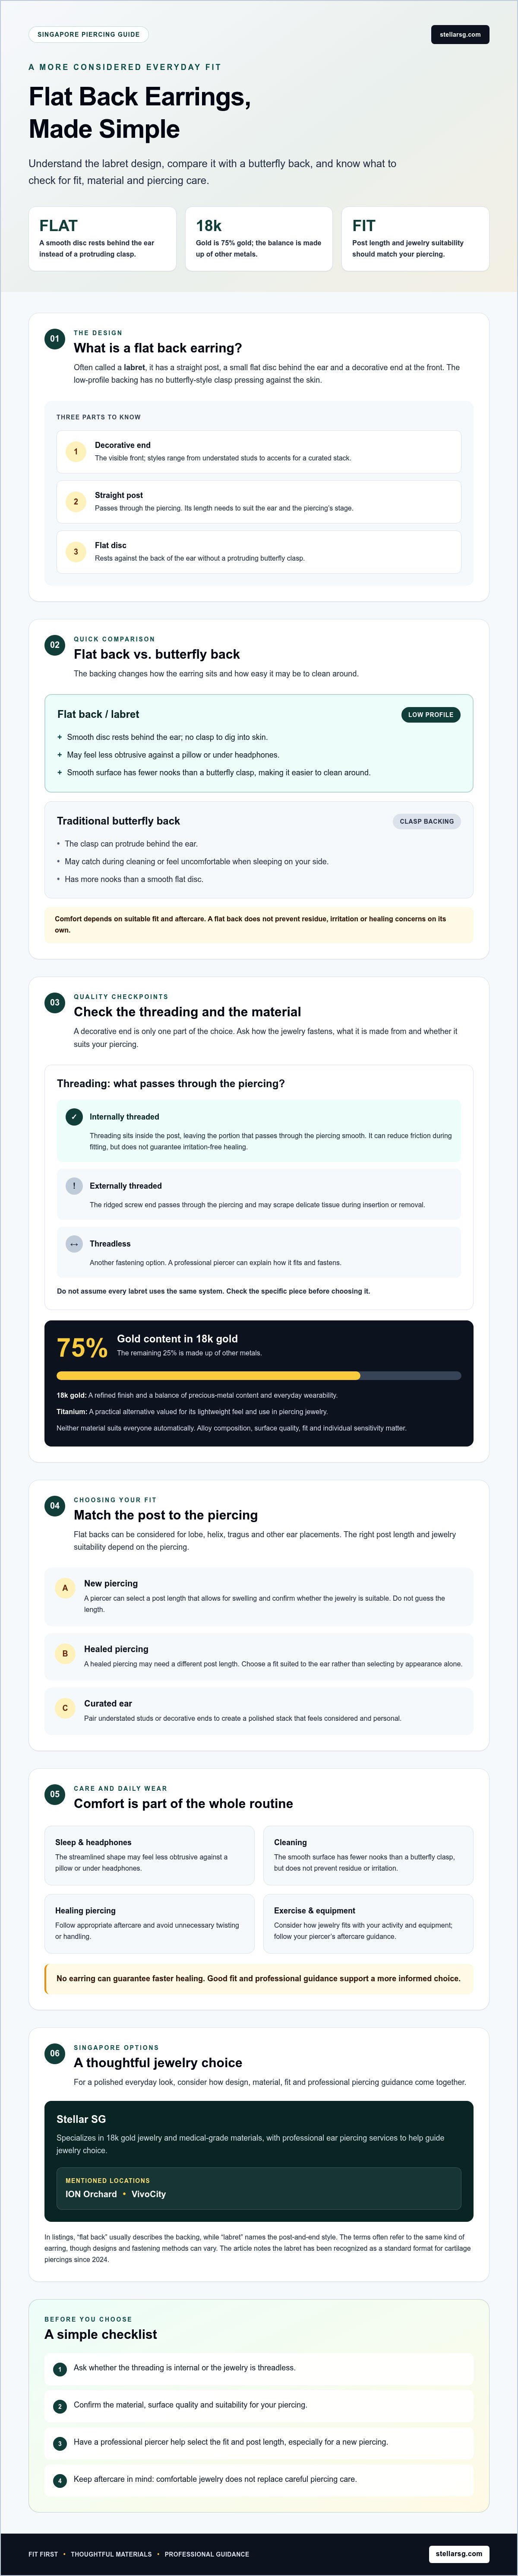Click the Decorative end item
The image size is (518, 2576).
(259, 452)
